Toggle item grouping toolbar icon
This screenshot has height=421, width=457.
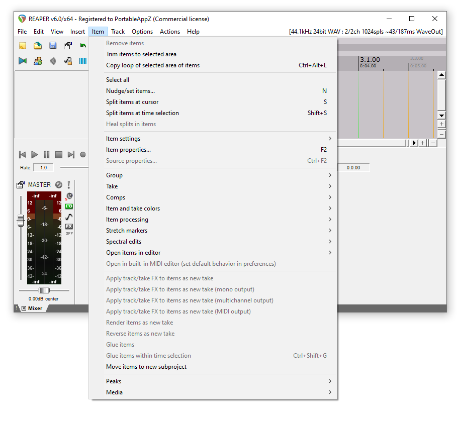pyautogui.click(x=38, y=61)
